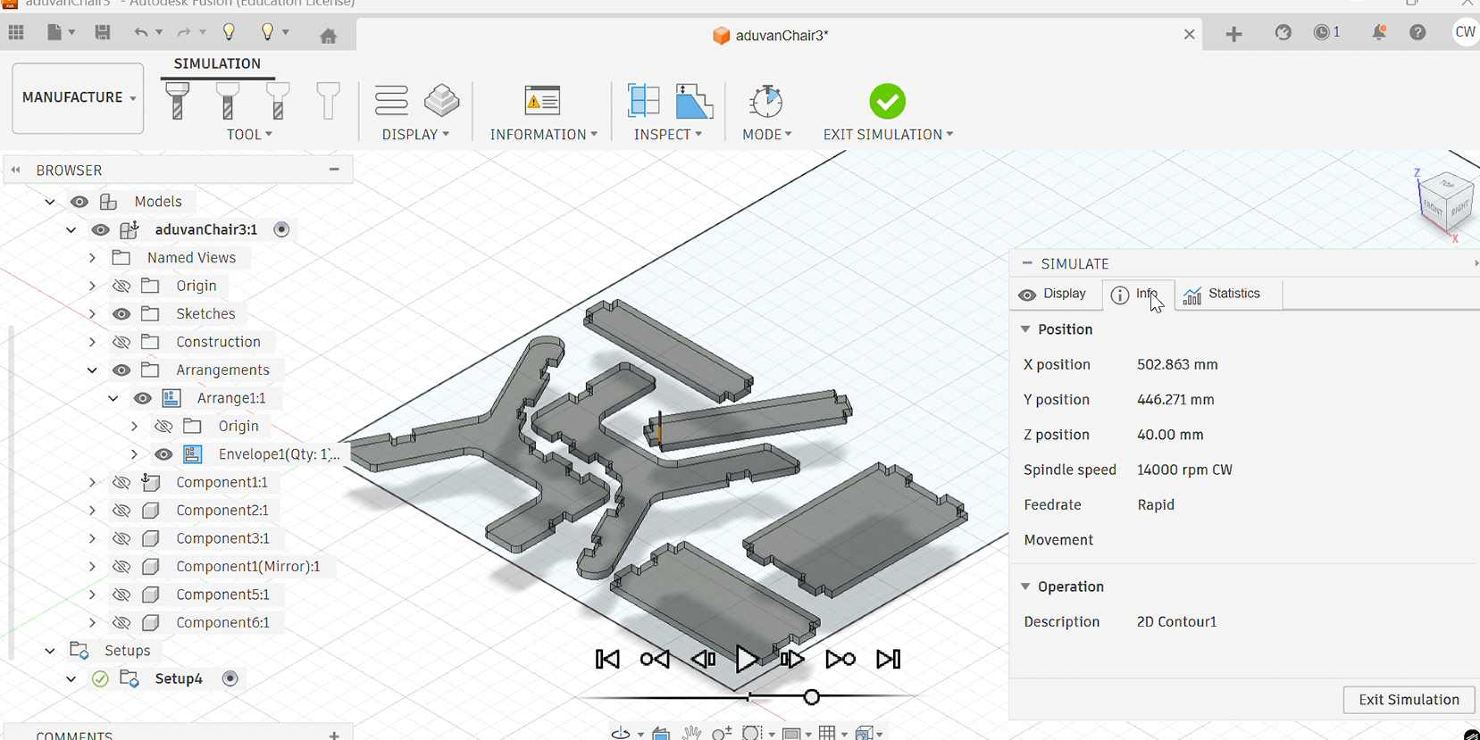
Task: Toggle visibility of aduvanChair3:1
Action: tap(101, 230)
